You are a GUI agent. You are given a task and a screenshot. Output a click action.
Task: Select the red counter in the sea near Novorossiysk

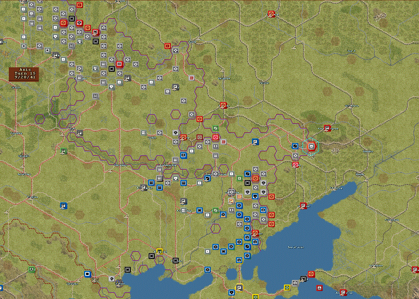[x=319, y=288]
